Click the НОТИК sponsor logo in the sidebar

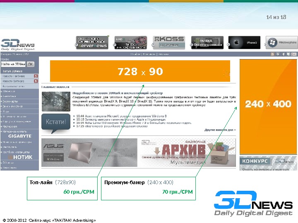pyautogui.click(x=21, y=157)
